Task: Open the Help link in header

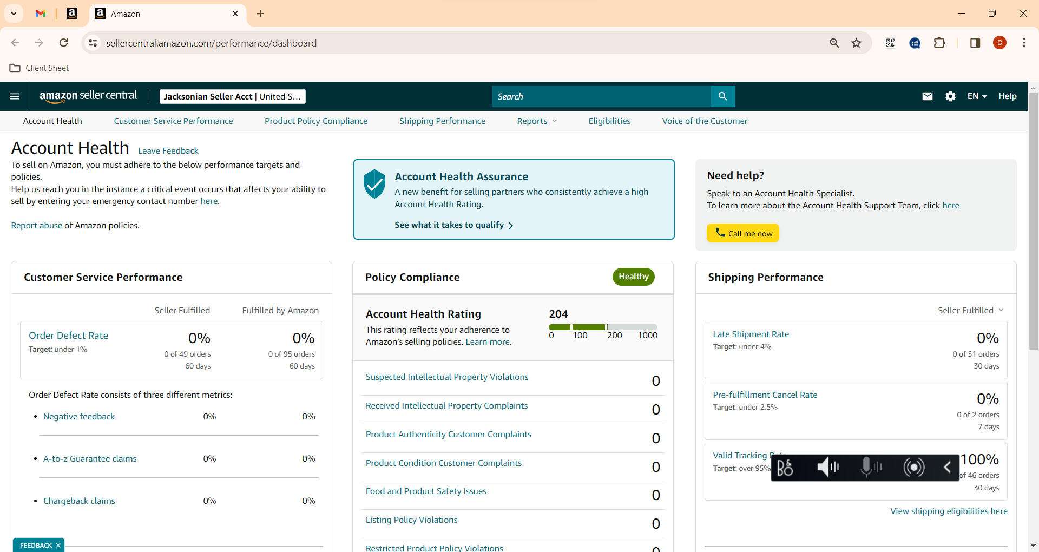Action: click(x=1007, y=96)
